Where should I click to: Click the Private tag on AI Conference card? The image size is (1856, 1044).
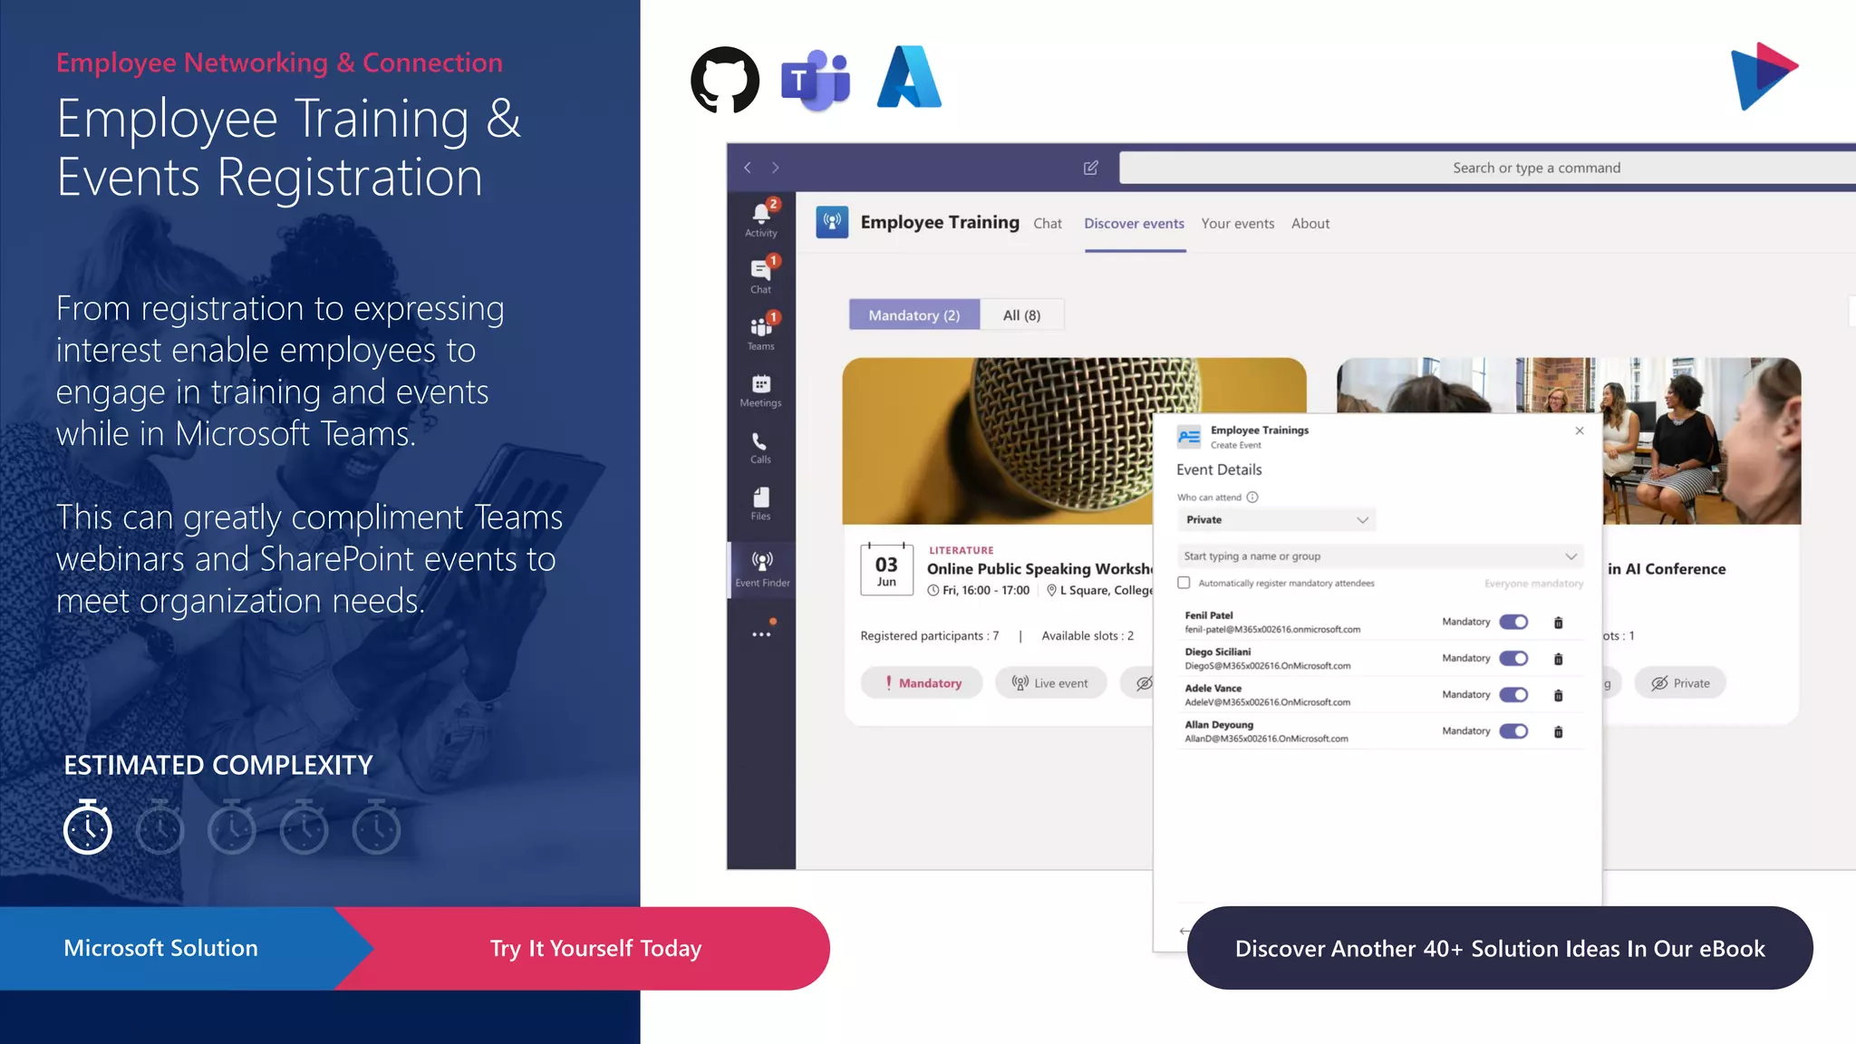[x=1681, y=682]
